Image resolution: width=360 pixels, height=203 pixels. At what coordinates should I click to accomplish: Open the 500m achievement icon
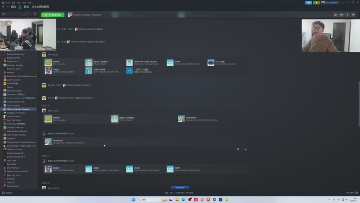pyautogui.click(x=89, y=169)
